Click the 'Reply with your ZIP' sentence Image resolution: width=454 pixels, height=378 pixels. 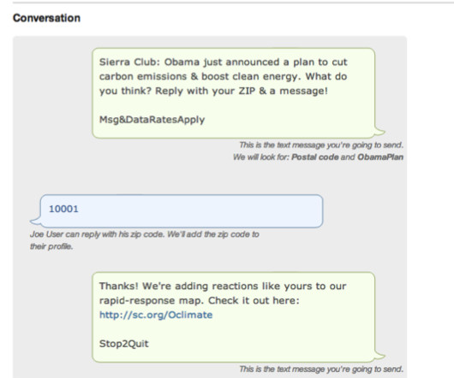point(242,91)
